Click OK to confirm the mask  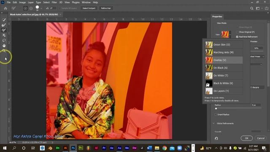coord(246,138)
